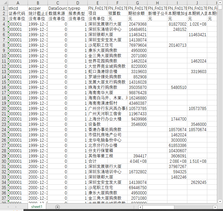Image resolution: width=223 pixels, height=211 pixels.
Task: Click cell containing 报表类型
Action: (77, 13)
